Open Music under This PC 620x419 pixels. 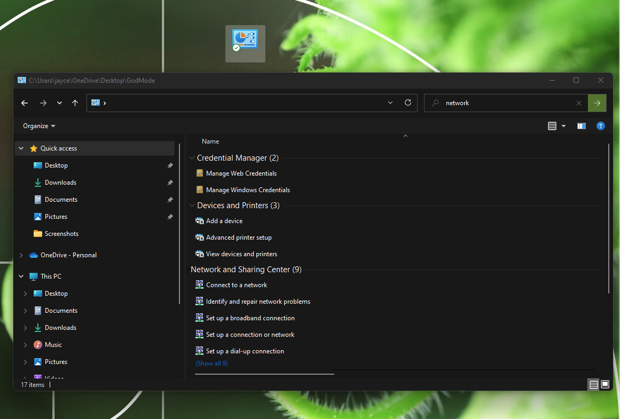coord(53,345)
